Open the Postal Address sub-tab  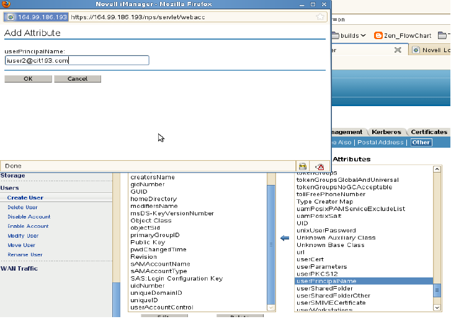380,142
